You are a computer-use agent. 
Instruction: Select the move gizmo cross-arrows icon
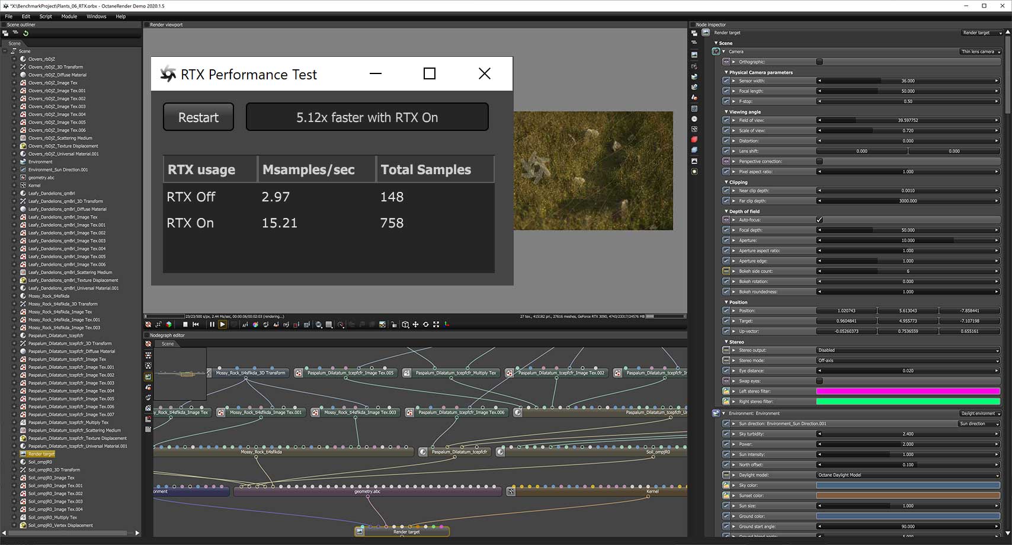415,325
